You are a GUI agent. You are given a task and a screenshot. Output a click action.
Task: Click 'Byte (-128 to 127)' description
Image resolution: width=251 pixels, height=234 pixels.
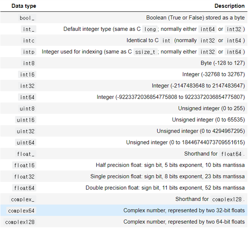pyautogui.click(x=223, y=63)
